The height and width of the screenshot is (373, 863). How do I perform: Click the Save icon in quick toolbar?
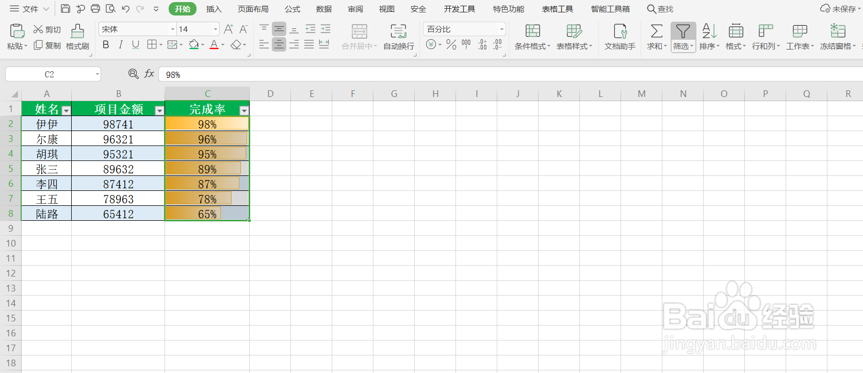66,9
